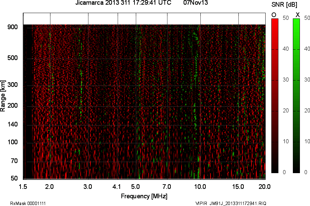
Task: Click the 140 km range tick label
Action: click(12, 125)
